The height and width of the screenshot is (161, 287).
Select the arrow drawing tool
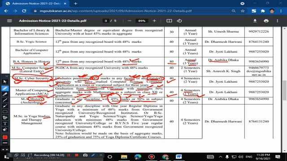(5, 106)
